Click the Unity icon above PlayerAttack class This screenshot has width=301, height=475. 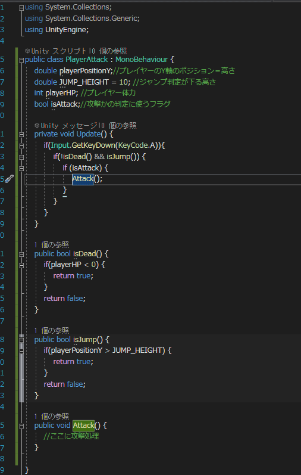(27, 51)
